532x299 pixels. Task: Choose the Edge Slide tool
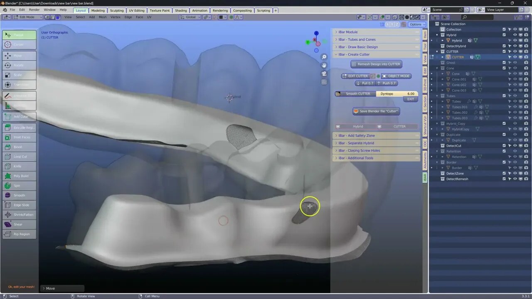(19, 205)
